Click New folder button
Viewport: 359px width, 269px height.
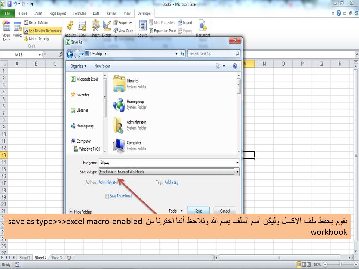tap(102, 66)
